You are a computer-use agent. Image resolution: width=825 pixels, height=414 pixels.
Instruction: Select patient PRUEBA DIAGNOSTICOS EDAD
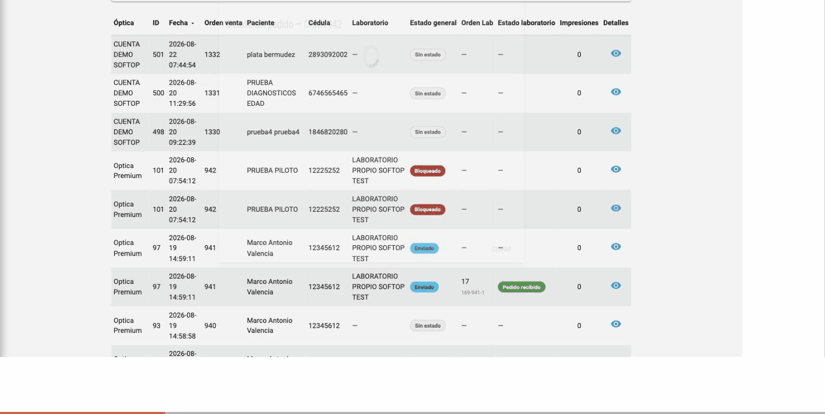click(x=271, y=93)
